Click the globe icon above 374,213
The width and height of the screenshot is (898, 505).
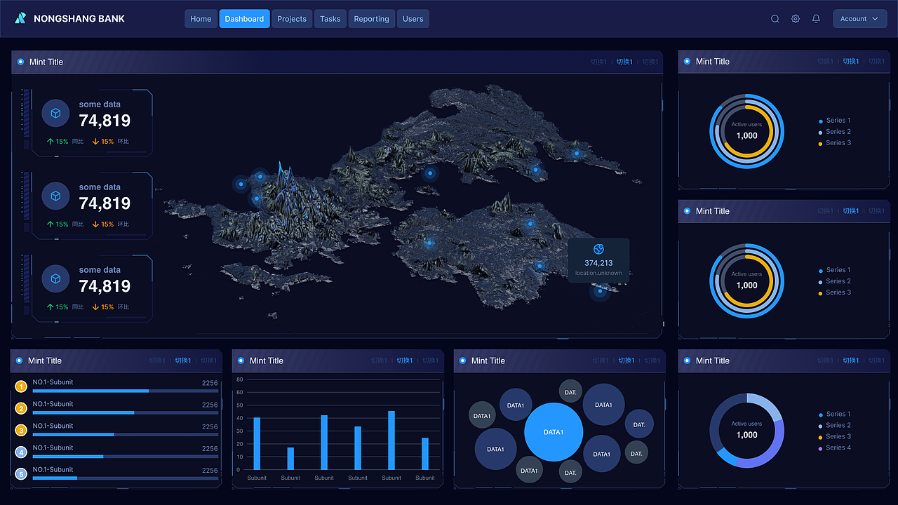[x=598, y=249]
